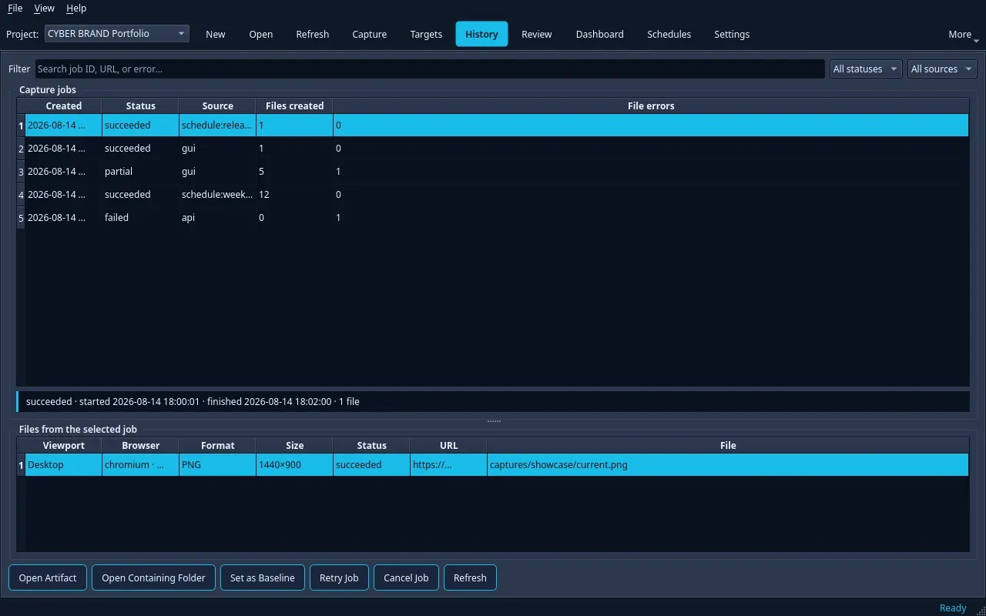Open the View menu
This screenshot has width=986, height=616.
[45, 8]
